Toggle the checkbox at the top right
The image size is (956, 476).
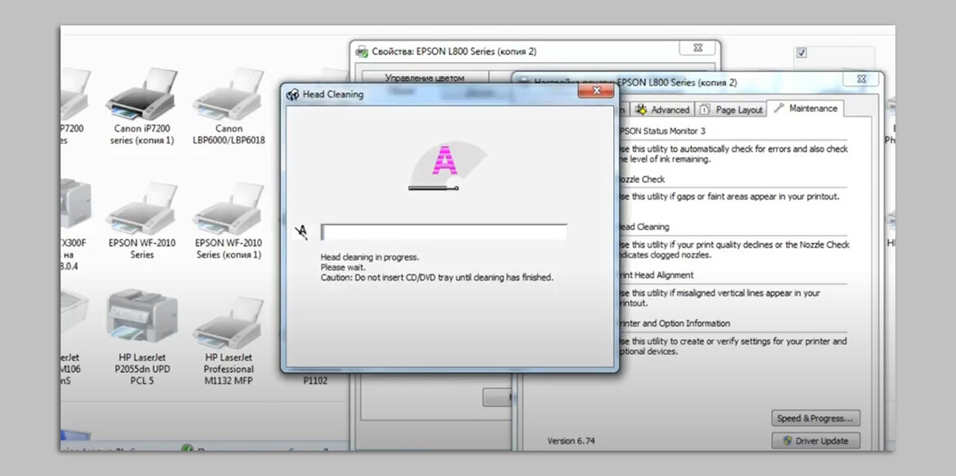802,53
